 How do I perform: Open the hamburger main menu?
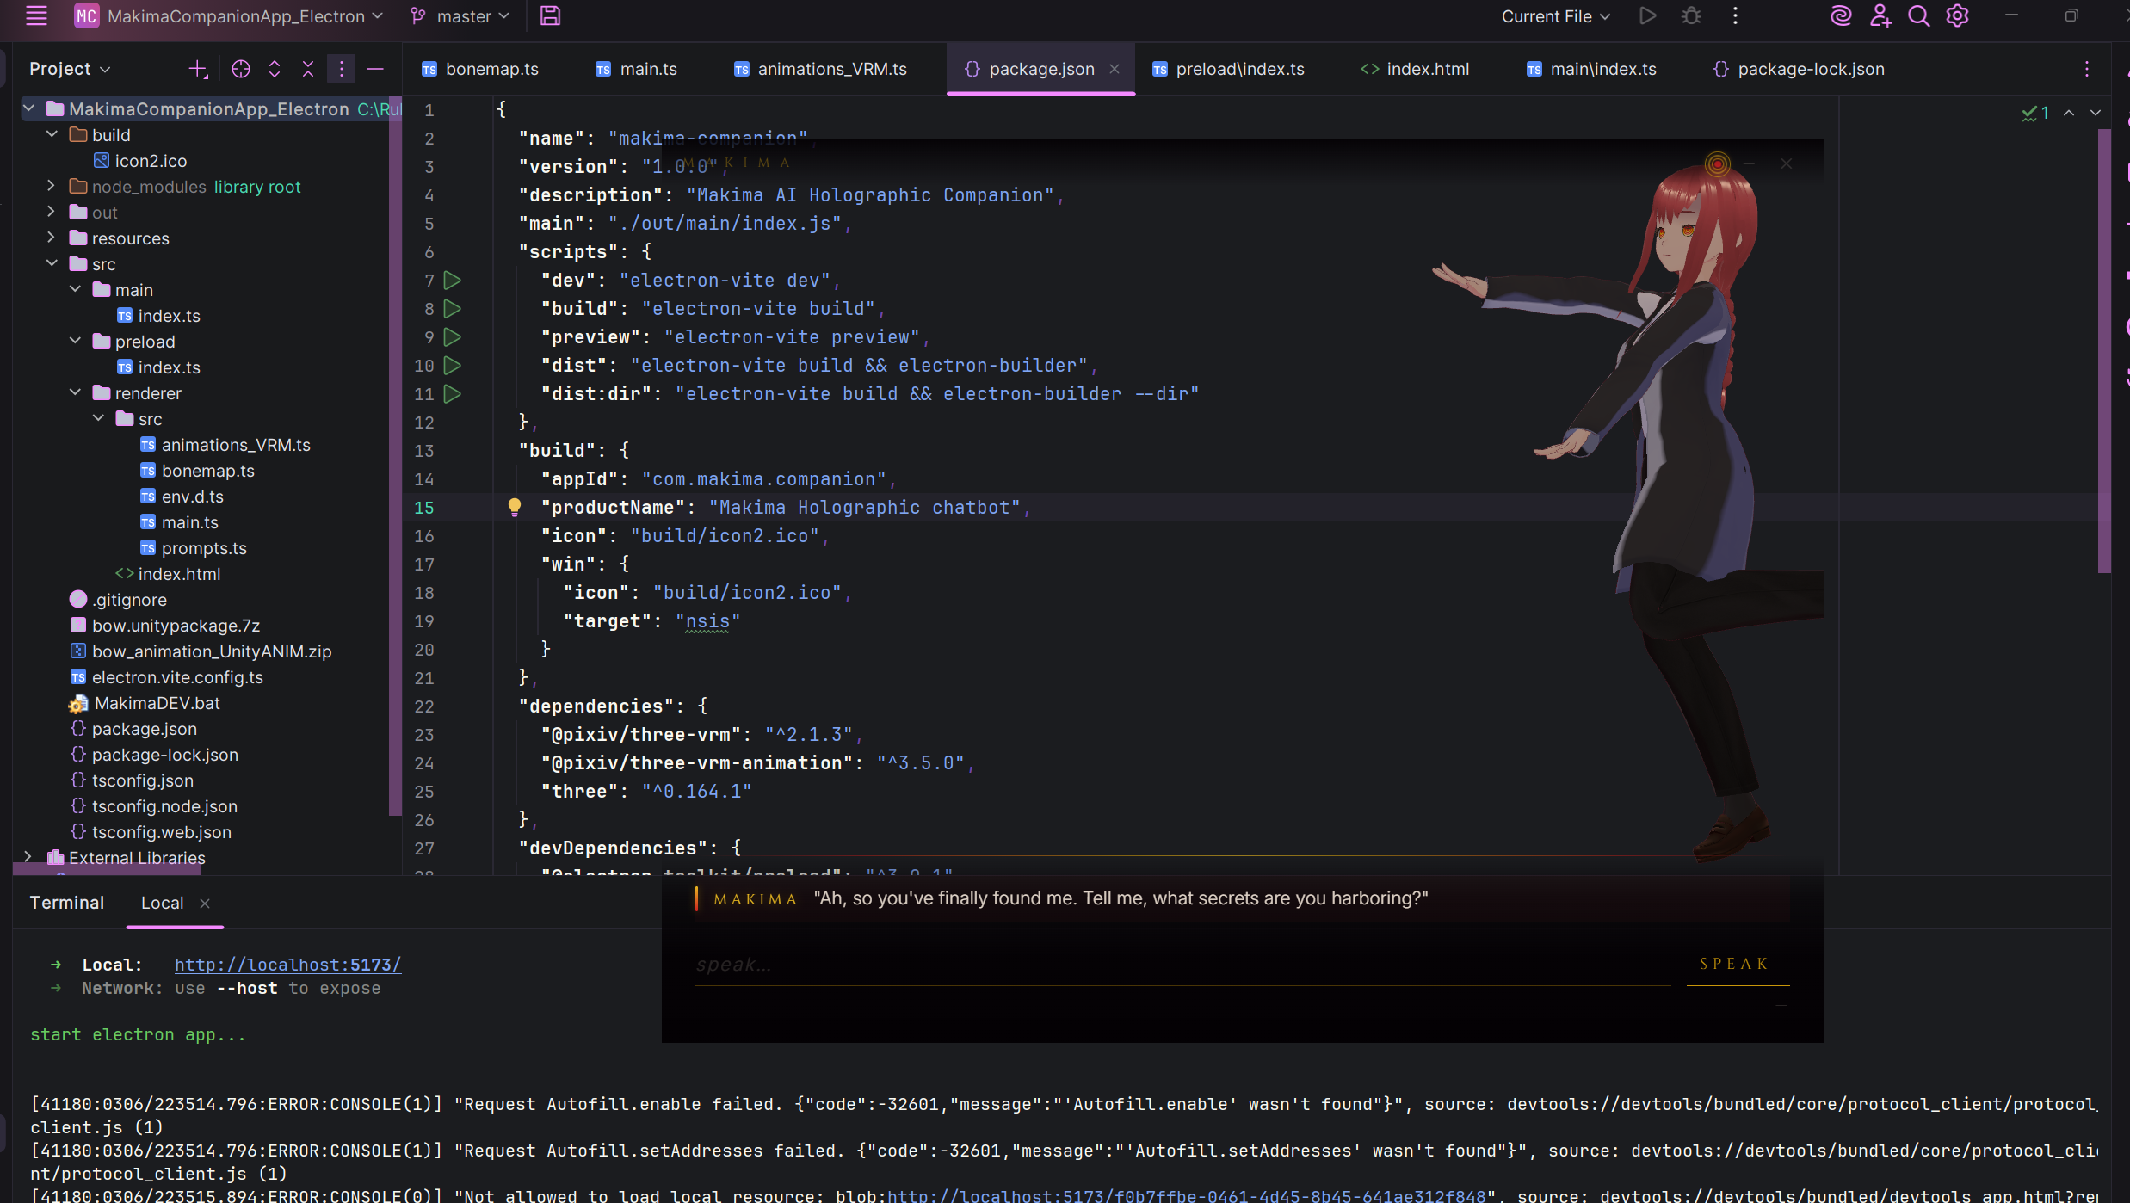click(36, 15)
